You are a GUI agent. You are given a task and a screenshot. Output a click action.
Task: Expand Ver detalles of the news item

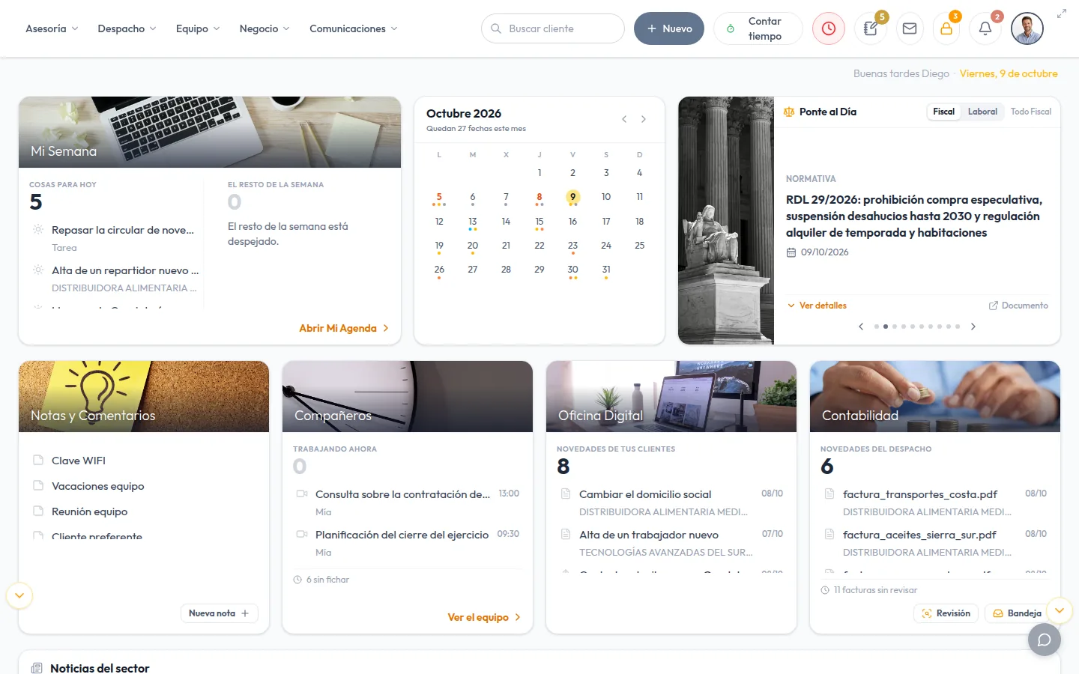pyautogui.click(x=817, y=306)
